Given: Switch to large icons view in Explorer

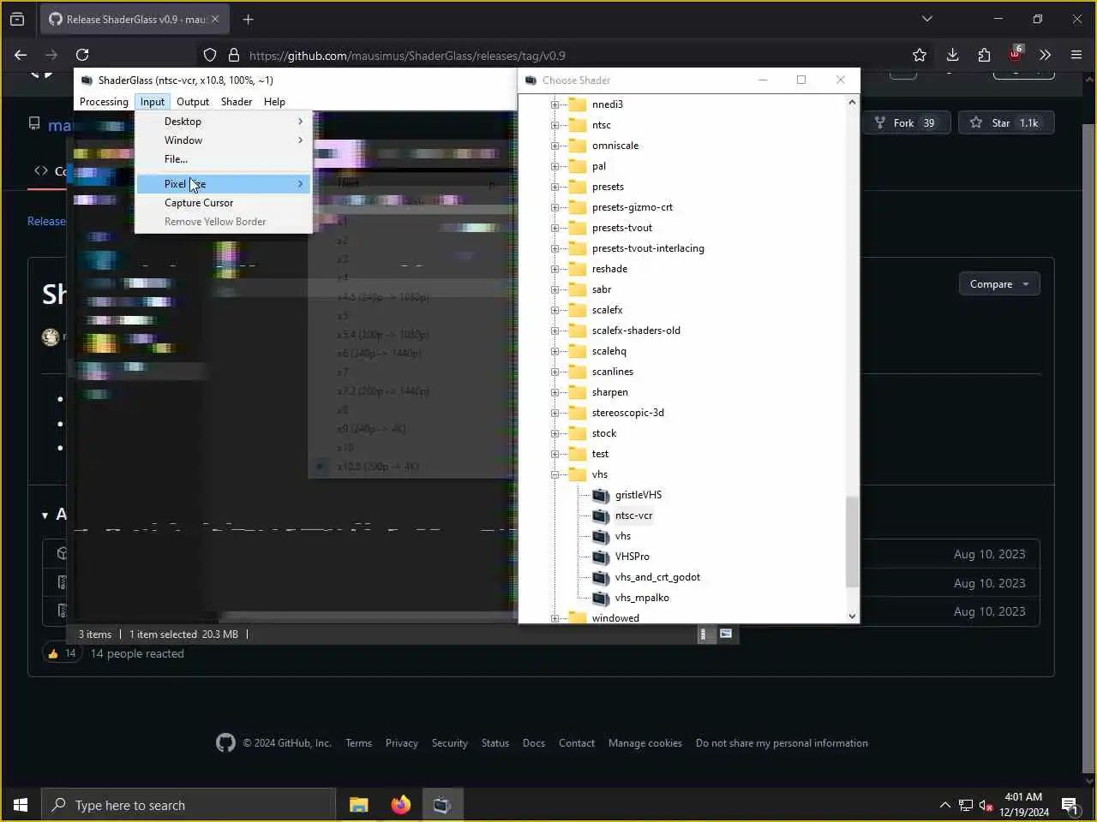Looking at the screenshot, I should 726,634.
